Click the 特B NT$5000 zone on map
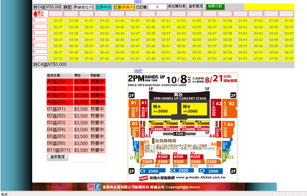Screen dimensions: 307x196 (194, 109)
